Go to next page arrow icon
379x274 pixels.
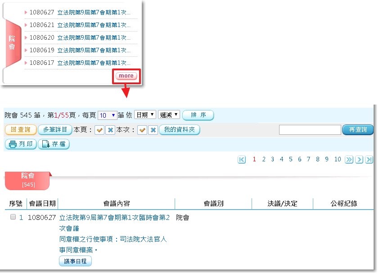point(359,160)
